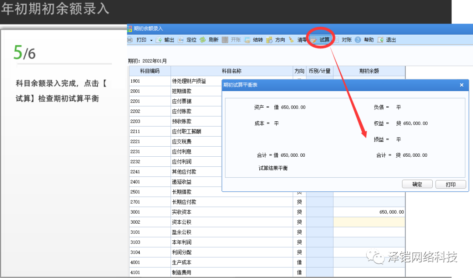This screenshot has height=278, width=473.
Task: Click the 结转 carry-forward toolbar icon
Action: coord(247,40)
